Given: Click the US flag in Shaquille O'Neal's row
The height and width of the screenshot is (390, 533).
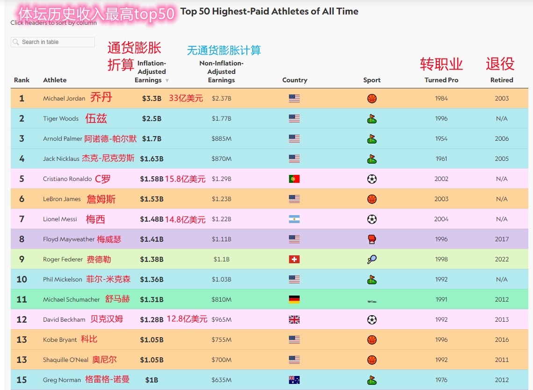Looking at the screenshot, I should (295, 360).
